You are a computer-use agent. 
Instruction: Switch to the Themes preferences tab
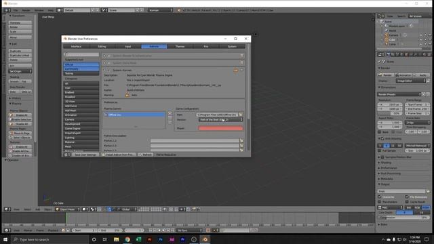180,47
